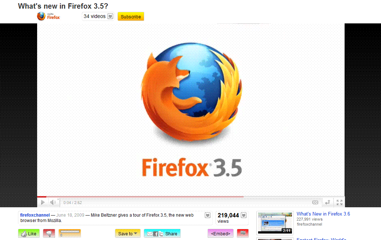The height and width of the screenshot is (240, 381).
Task: Toggle closed captions with CC icon
Action: point(315,202)
